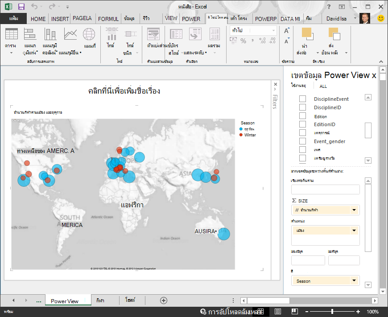Check the box just below Event_gender
Viewport: 388px width, 317px height.
[302, 149]
